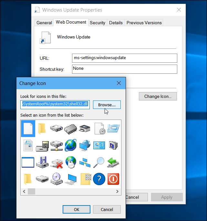Open the General tab
Screen dimensions: 207x221
click(x=44, y=23)
